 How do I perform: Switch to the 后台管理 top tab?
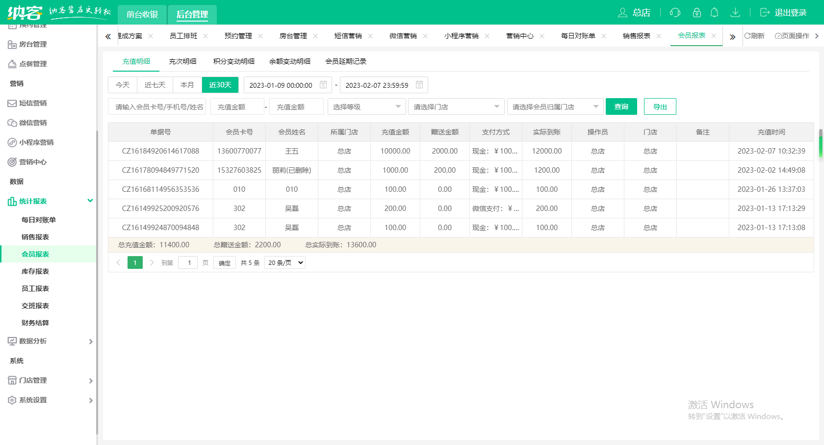click(192, 14)
